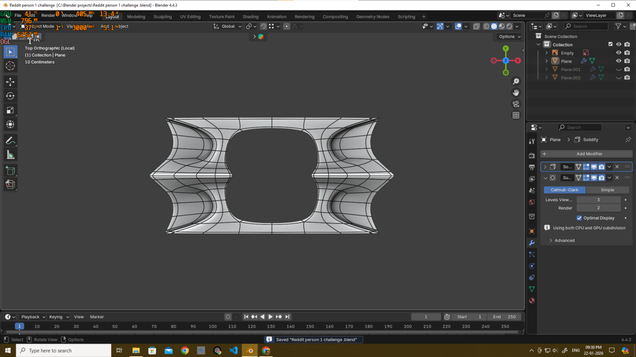Uncheck the Optimal Display checkbox
This screenshot has height=357, width=636.
click(579, 218)
